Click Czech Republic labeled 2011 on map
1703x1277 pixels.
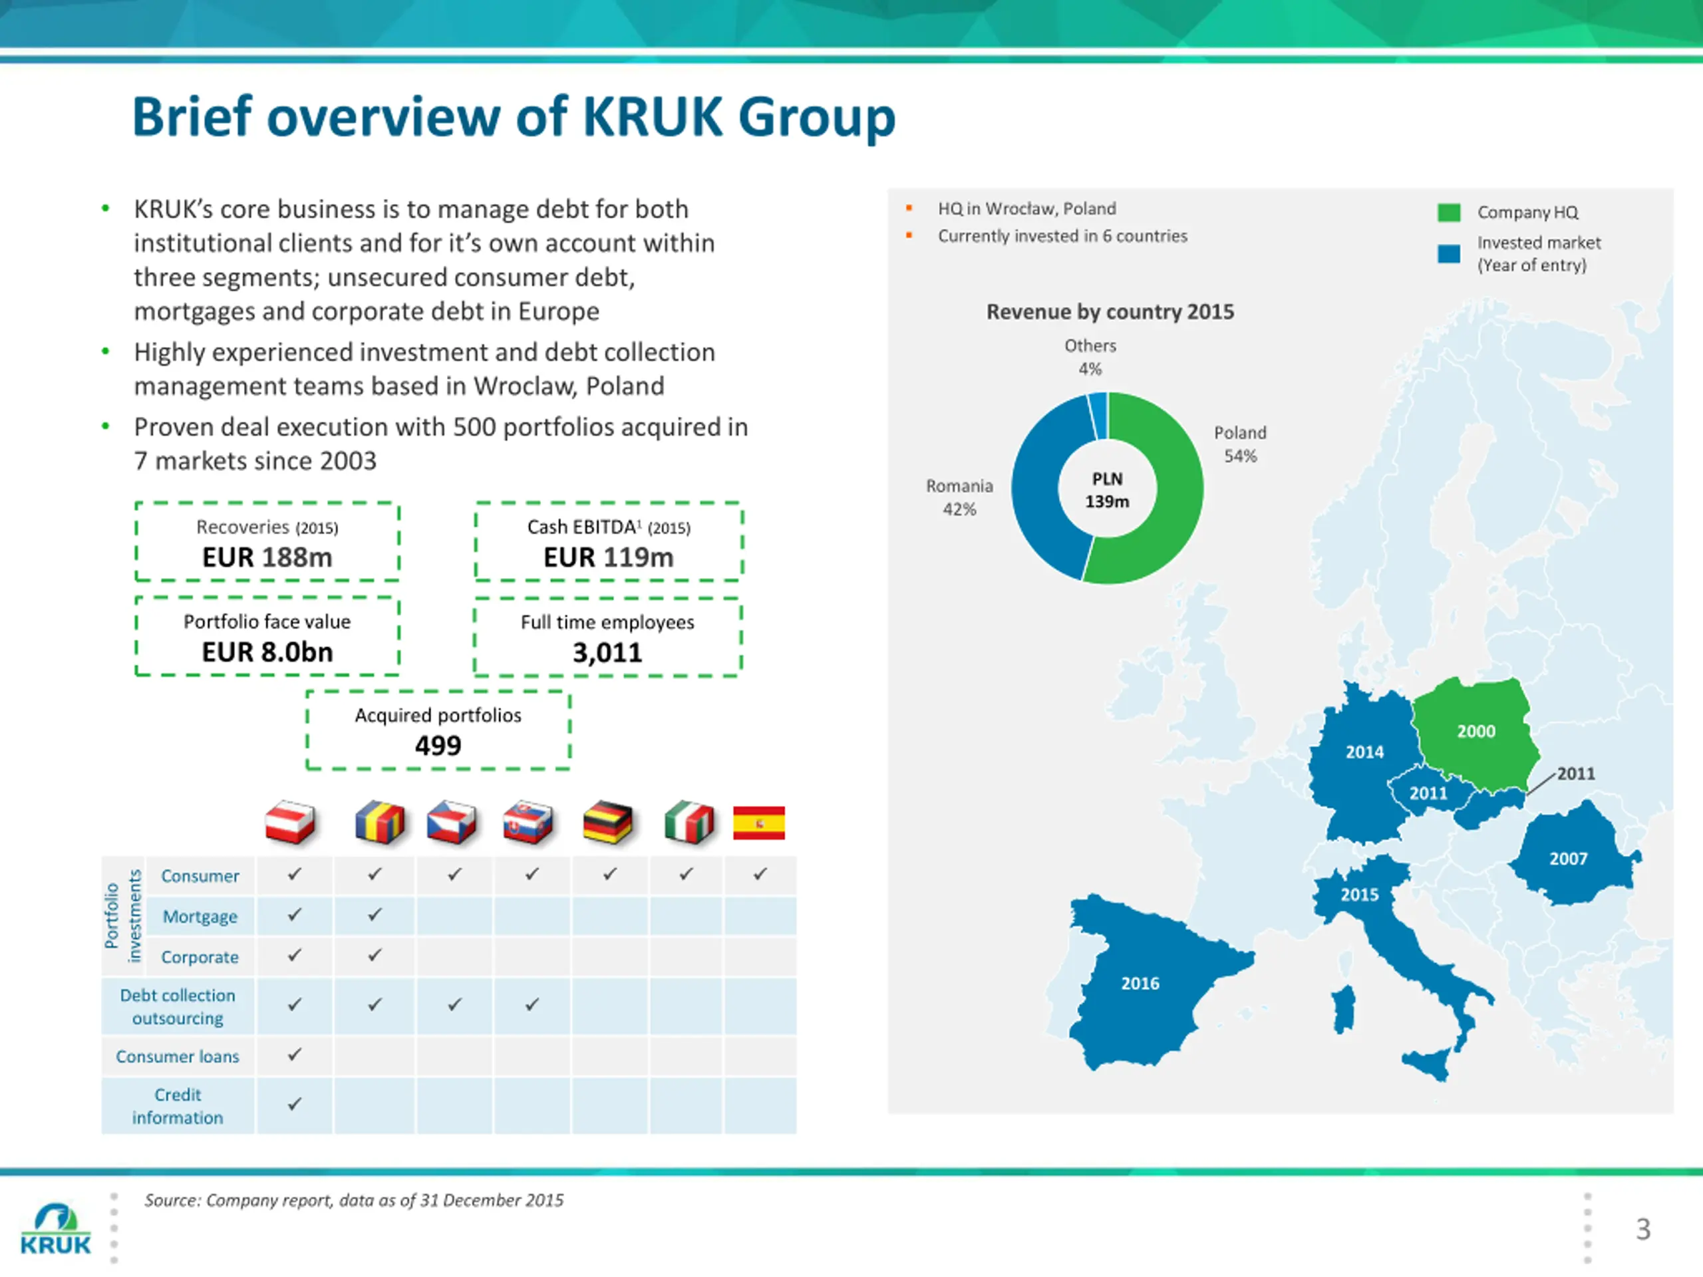1429,792
